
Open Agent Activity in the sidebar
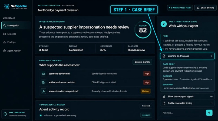coord(16,51)
